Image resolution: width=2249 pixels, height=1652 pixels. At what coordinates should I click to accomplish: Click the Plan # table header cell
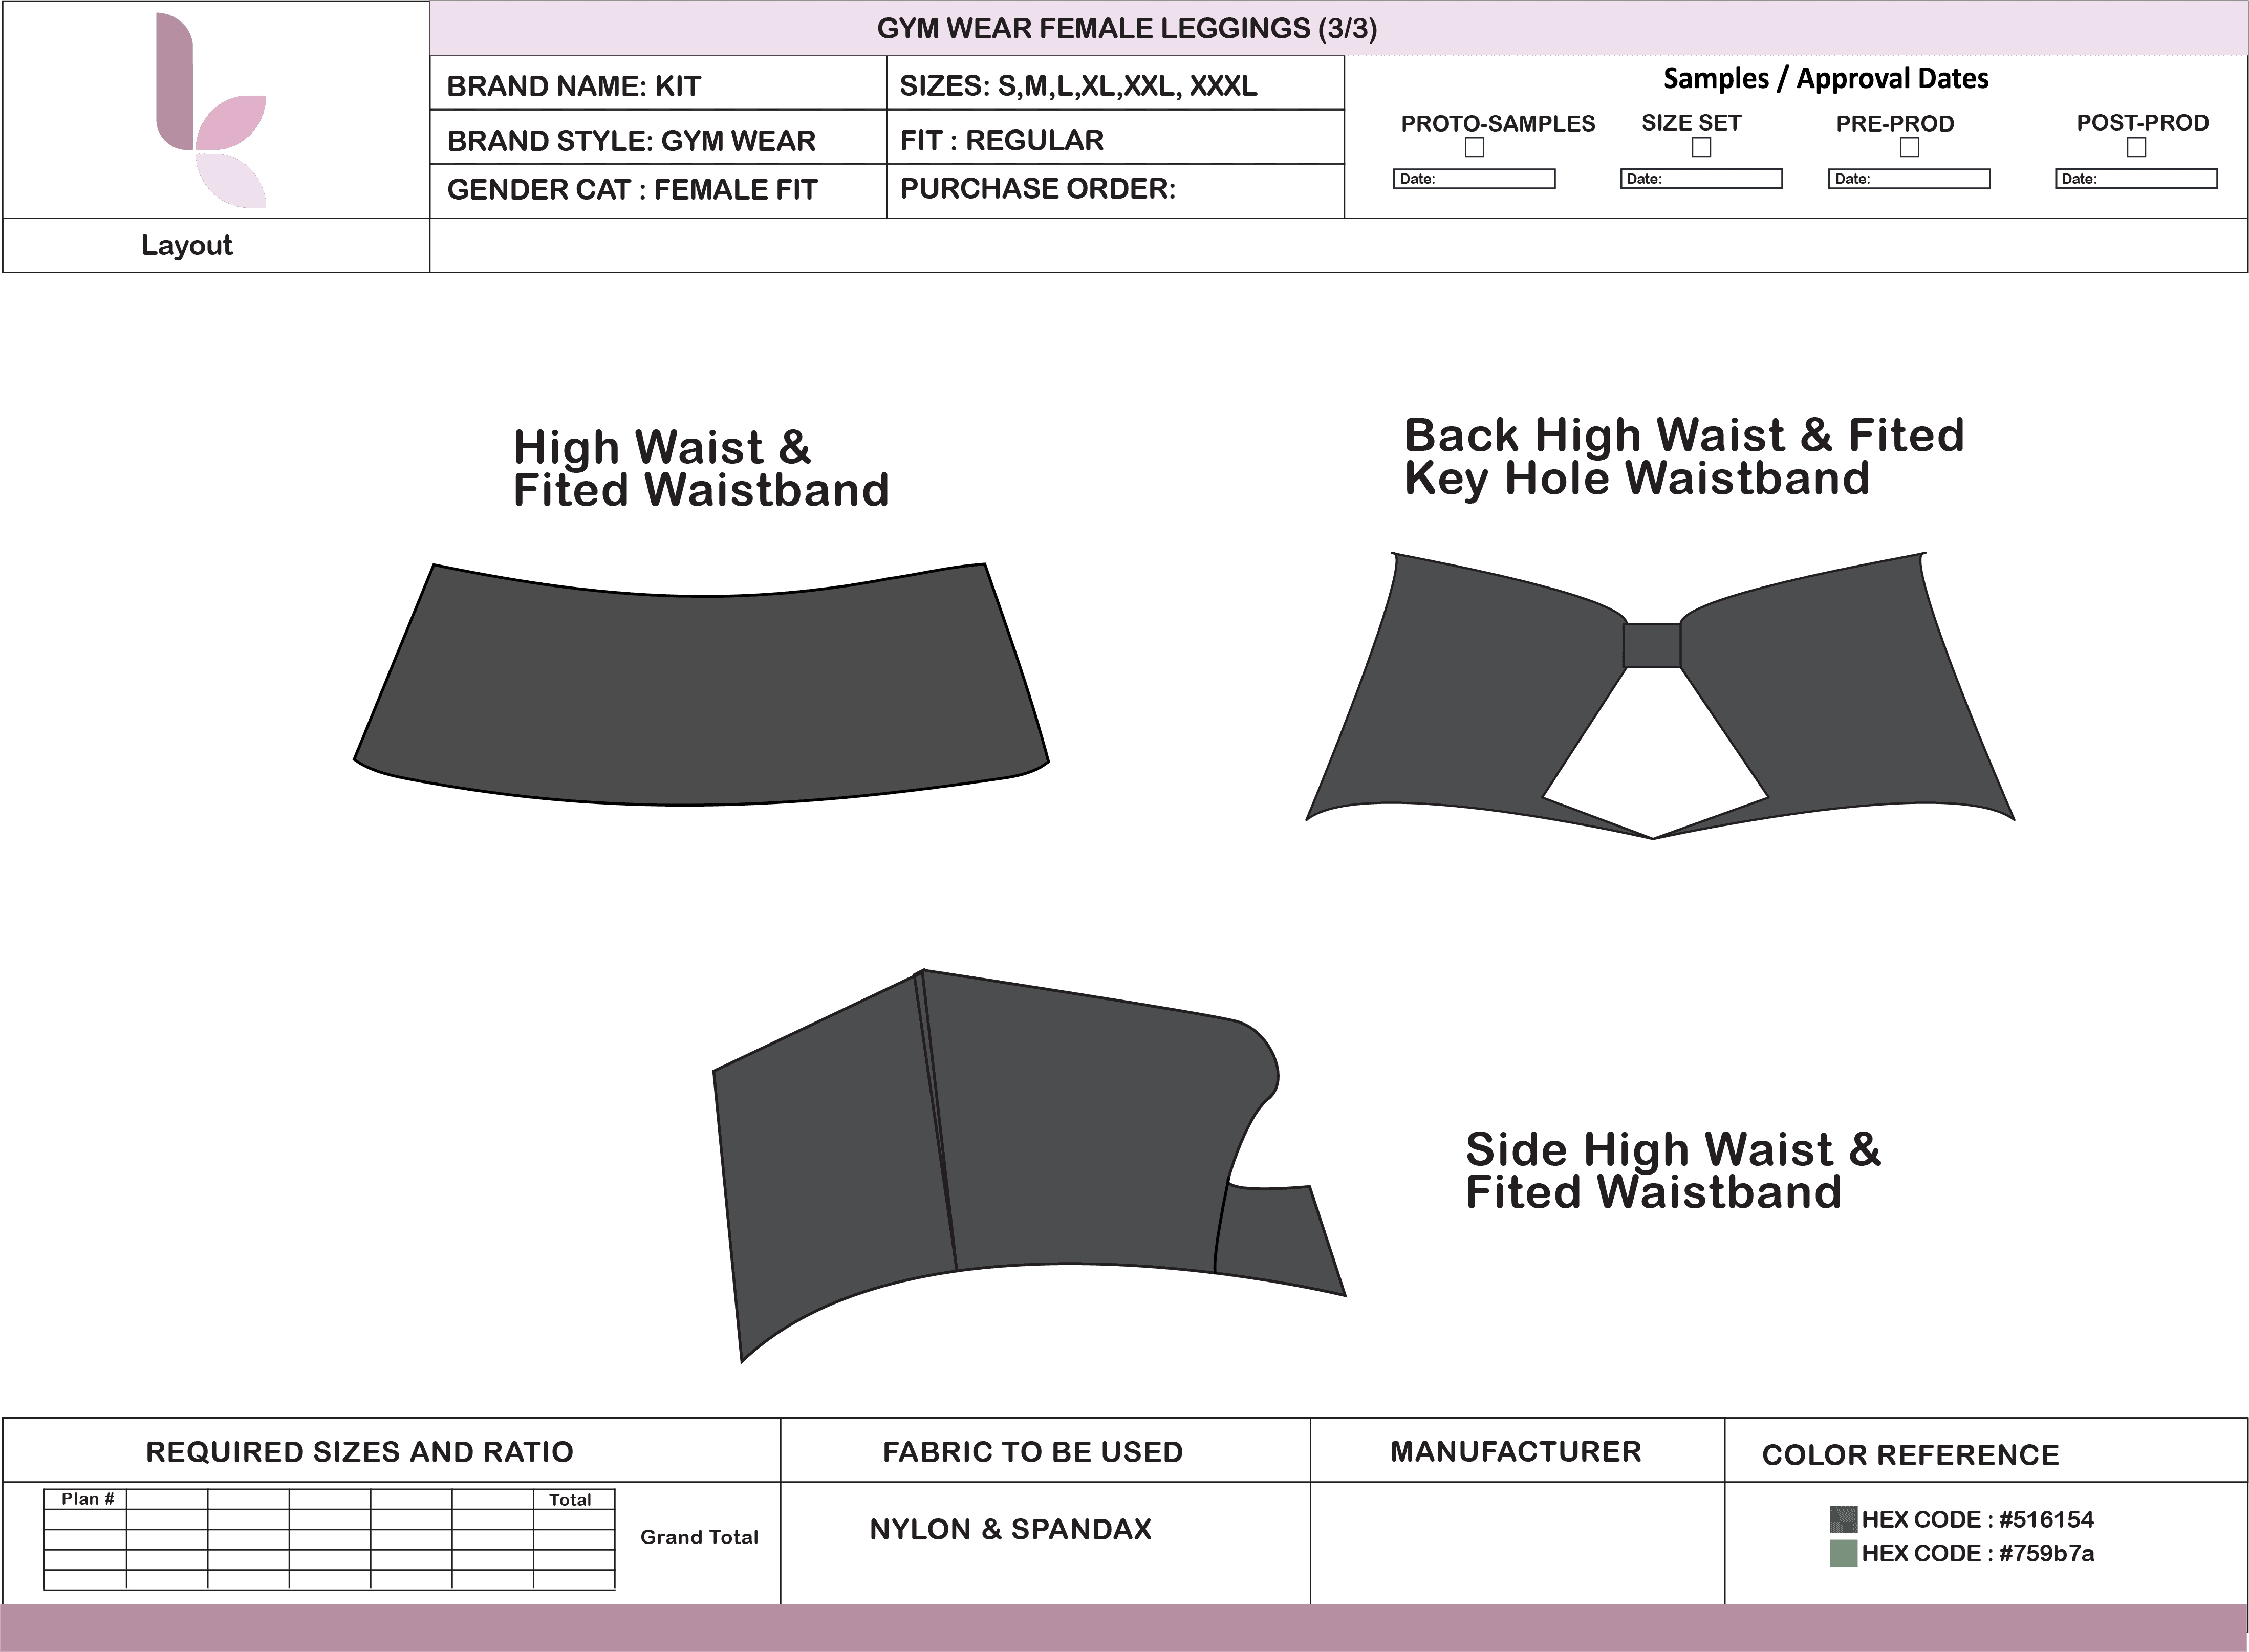click(86, 1499)
